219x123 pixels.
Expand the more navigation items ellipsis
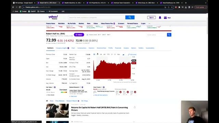(x=149, y=24)
